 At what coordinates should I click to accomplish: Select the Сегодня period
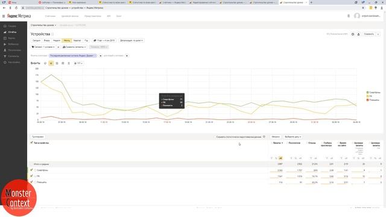pos(36,40)
